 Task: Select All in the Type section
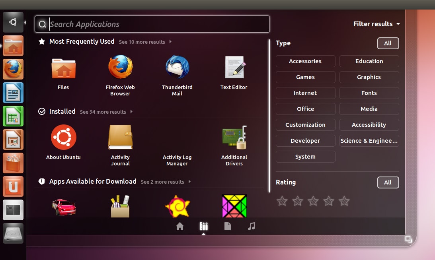(x=388, y=43)
